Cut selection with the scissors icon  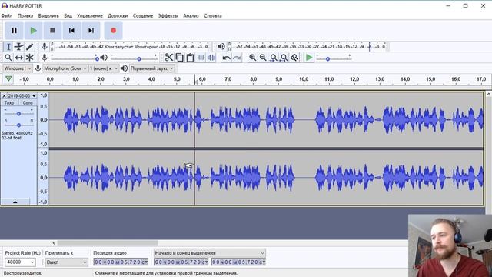click(x=169, y=58)
